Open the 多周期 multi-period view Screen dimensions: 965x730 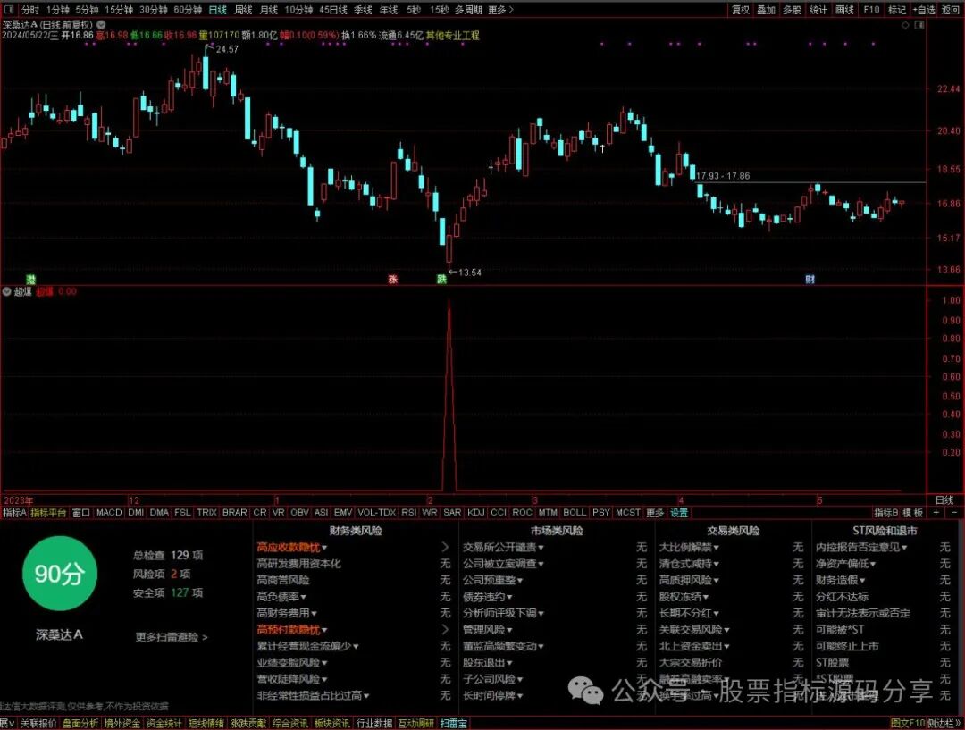click(468, 9)
